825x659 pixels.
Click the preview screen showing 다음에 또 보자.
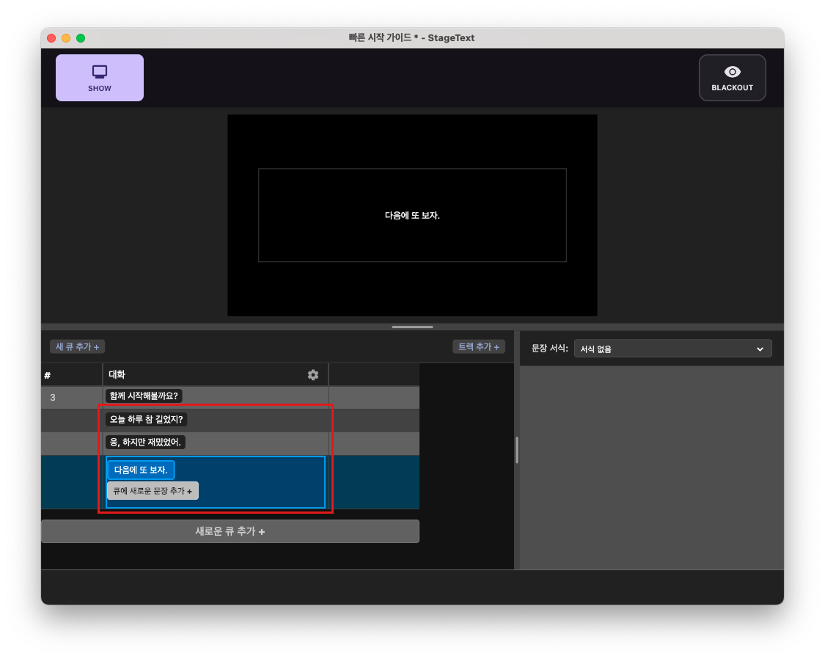[412, 214]
